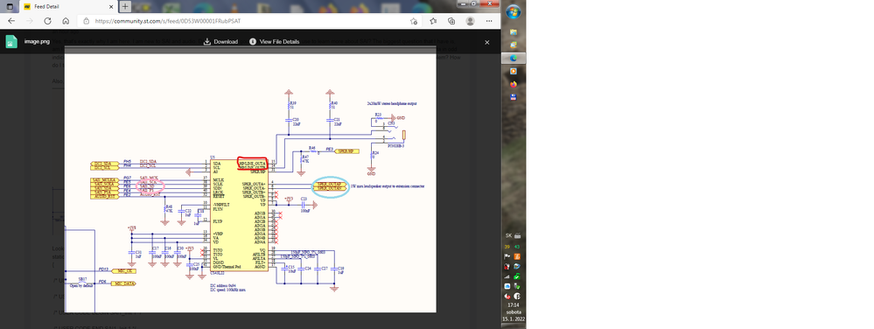Open the new tab button
This screenshot has height=329, width=874.
pyautogui.click(x=125, y=7)
